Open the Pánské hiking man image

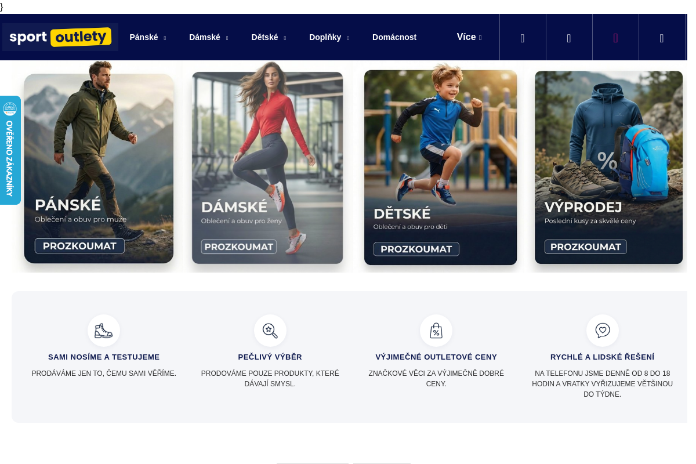[x=99, y=167]
